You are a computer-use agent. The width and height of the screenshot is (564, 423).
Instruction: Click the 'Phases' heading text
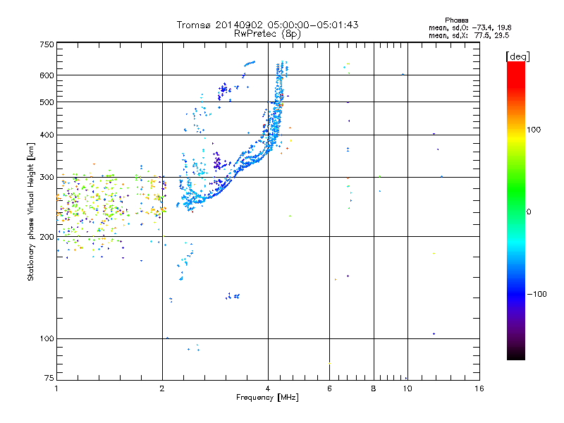click(456, 20)
